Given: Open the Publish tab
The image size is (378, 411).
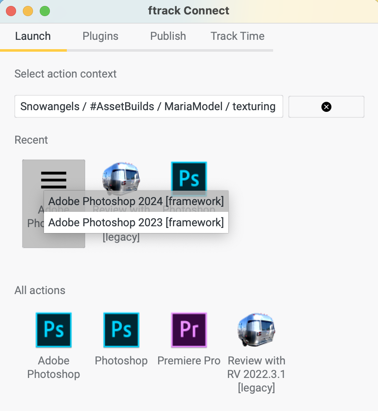Looking at the screenshot, I should [168, 36].
